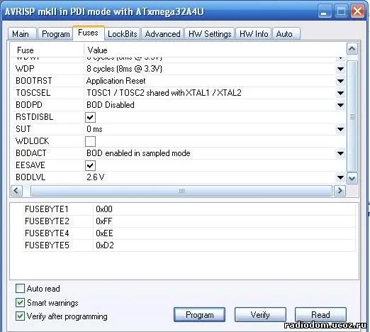Click the WDP '8 cycles' value
Screen dimensions: 370x332
pyautogui.click(x=124, y=69)
